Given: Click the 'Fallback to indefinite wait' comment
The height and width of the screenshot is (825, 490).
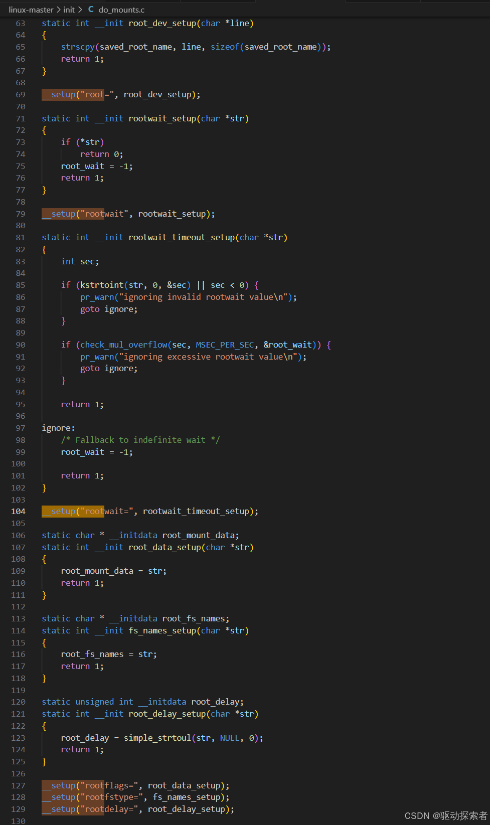Looking at the screenshot, I should pyautogui.click(x=140, y=440).
